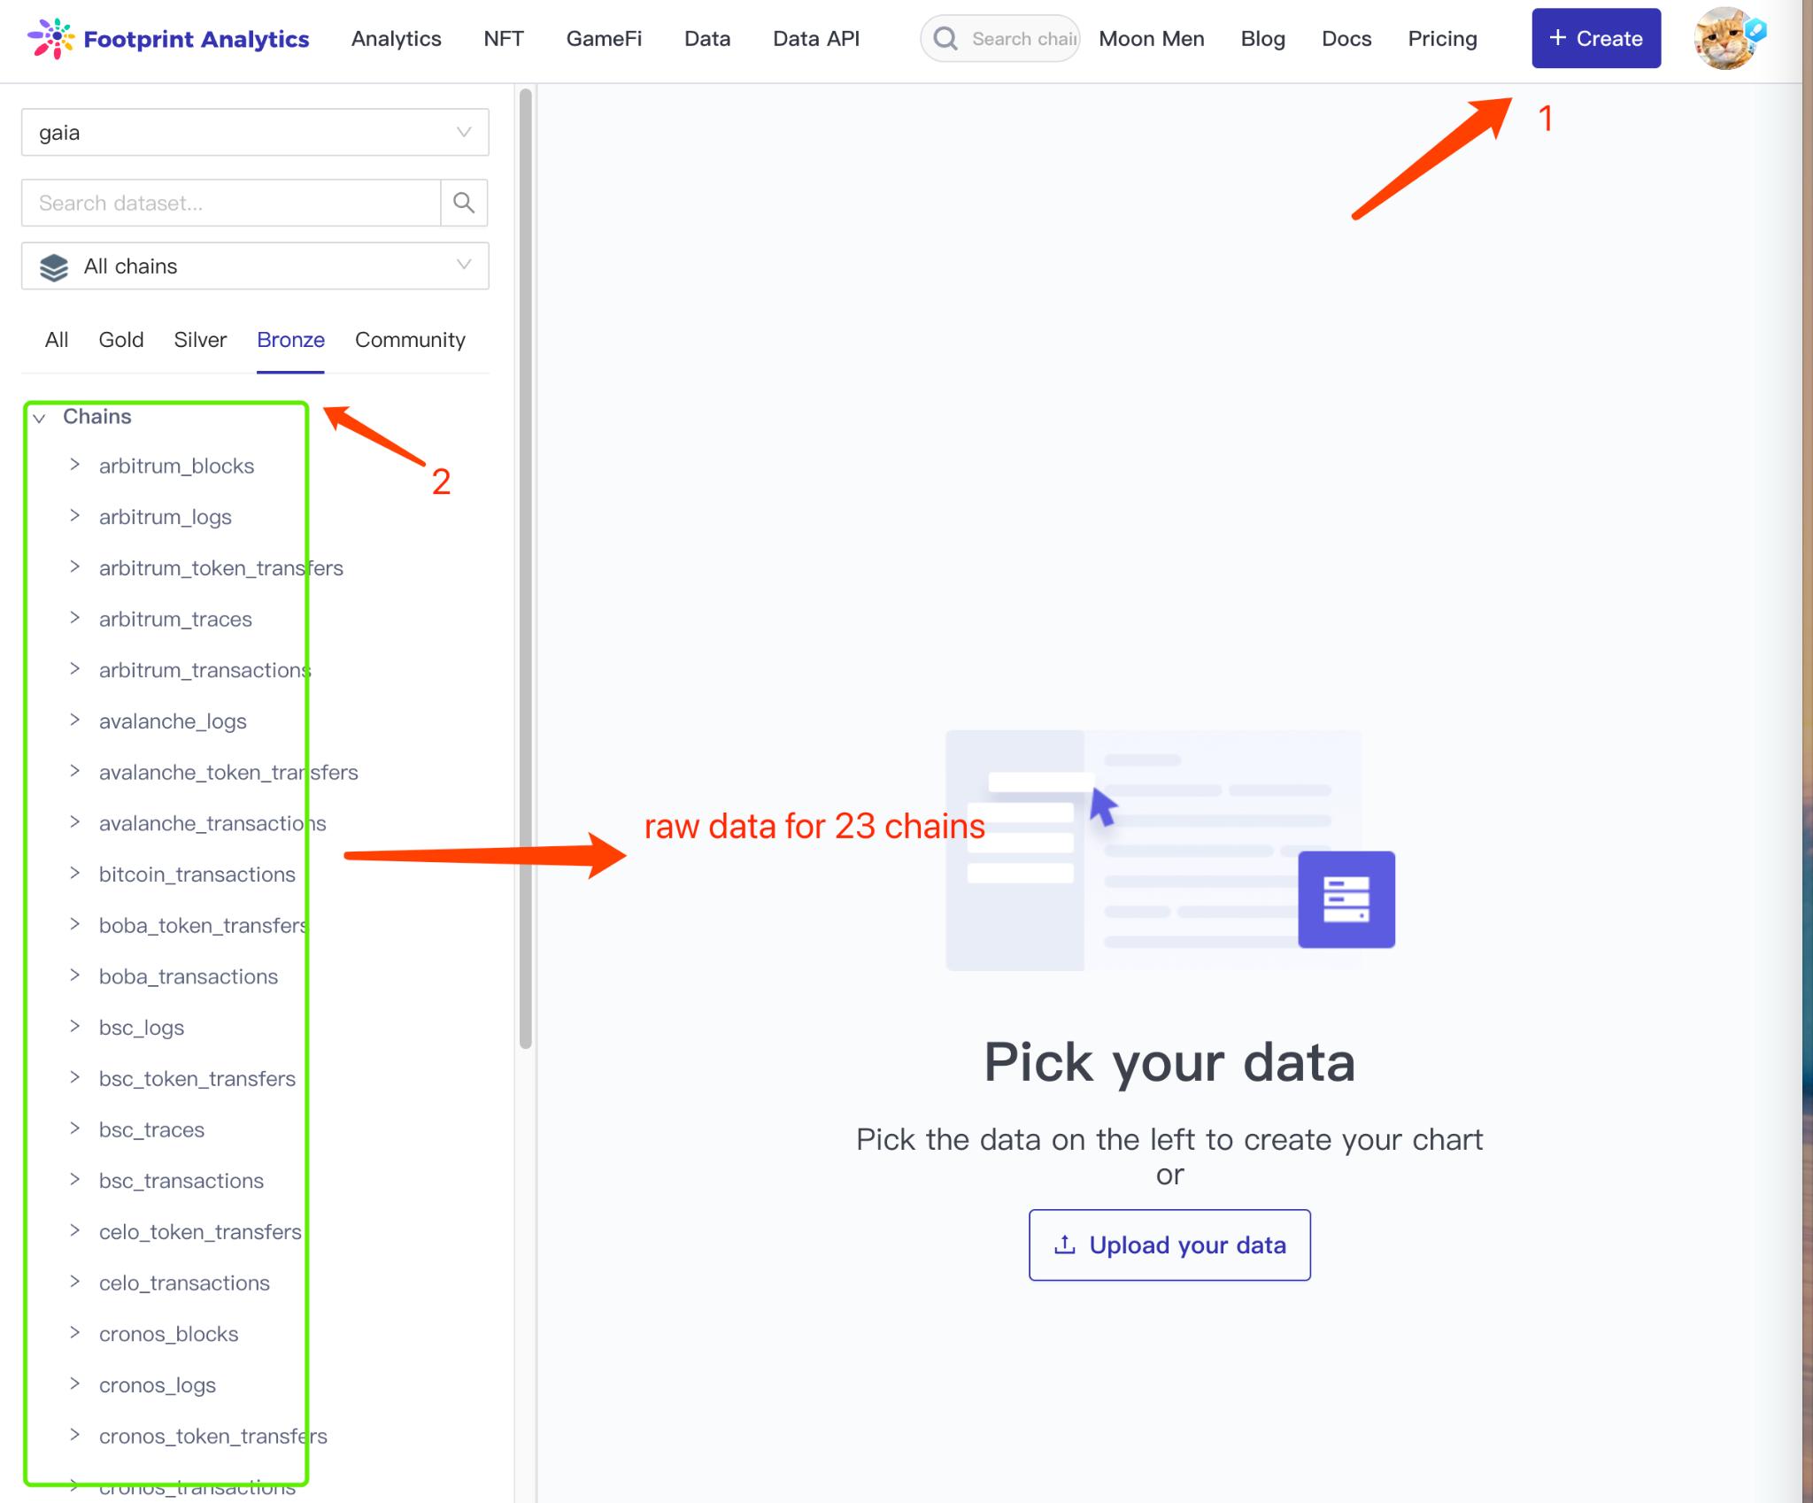The height and width of the screenshot is (1503, 1813).
Task: Click the magnifier icon in top search bar
Action: [x=945, y=39]
